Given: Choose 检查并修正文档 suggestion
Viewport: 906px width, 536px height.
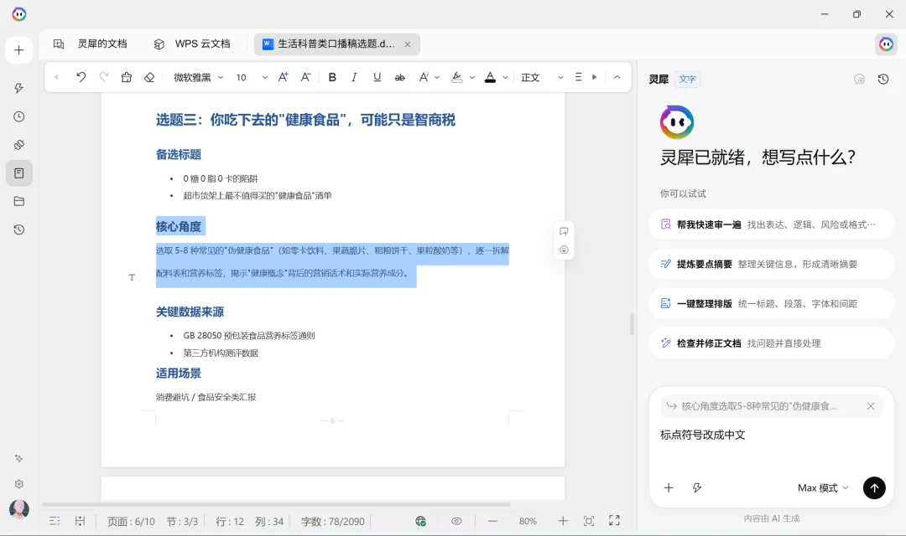Looking at the screenshot, I should 772,343.
